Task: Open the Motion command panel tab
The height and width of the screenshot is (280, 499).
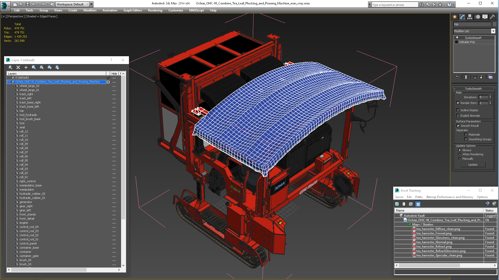Action: [x=477, y=17]
